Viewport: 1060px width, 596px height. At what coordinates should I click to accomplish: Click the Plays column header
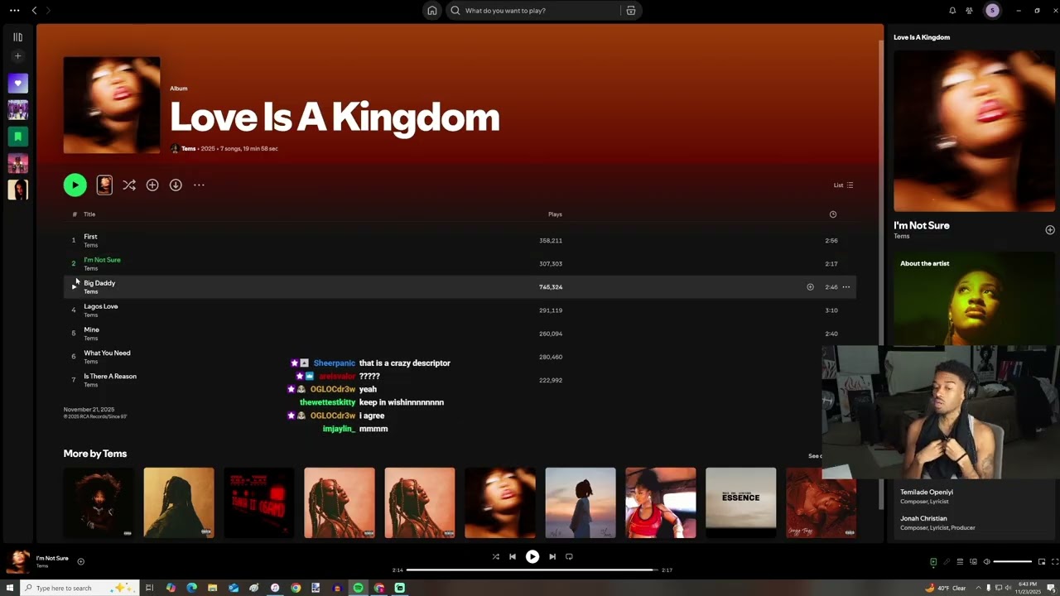(x=555, y=214)
